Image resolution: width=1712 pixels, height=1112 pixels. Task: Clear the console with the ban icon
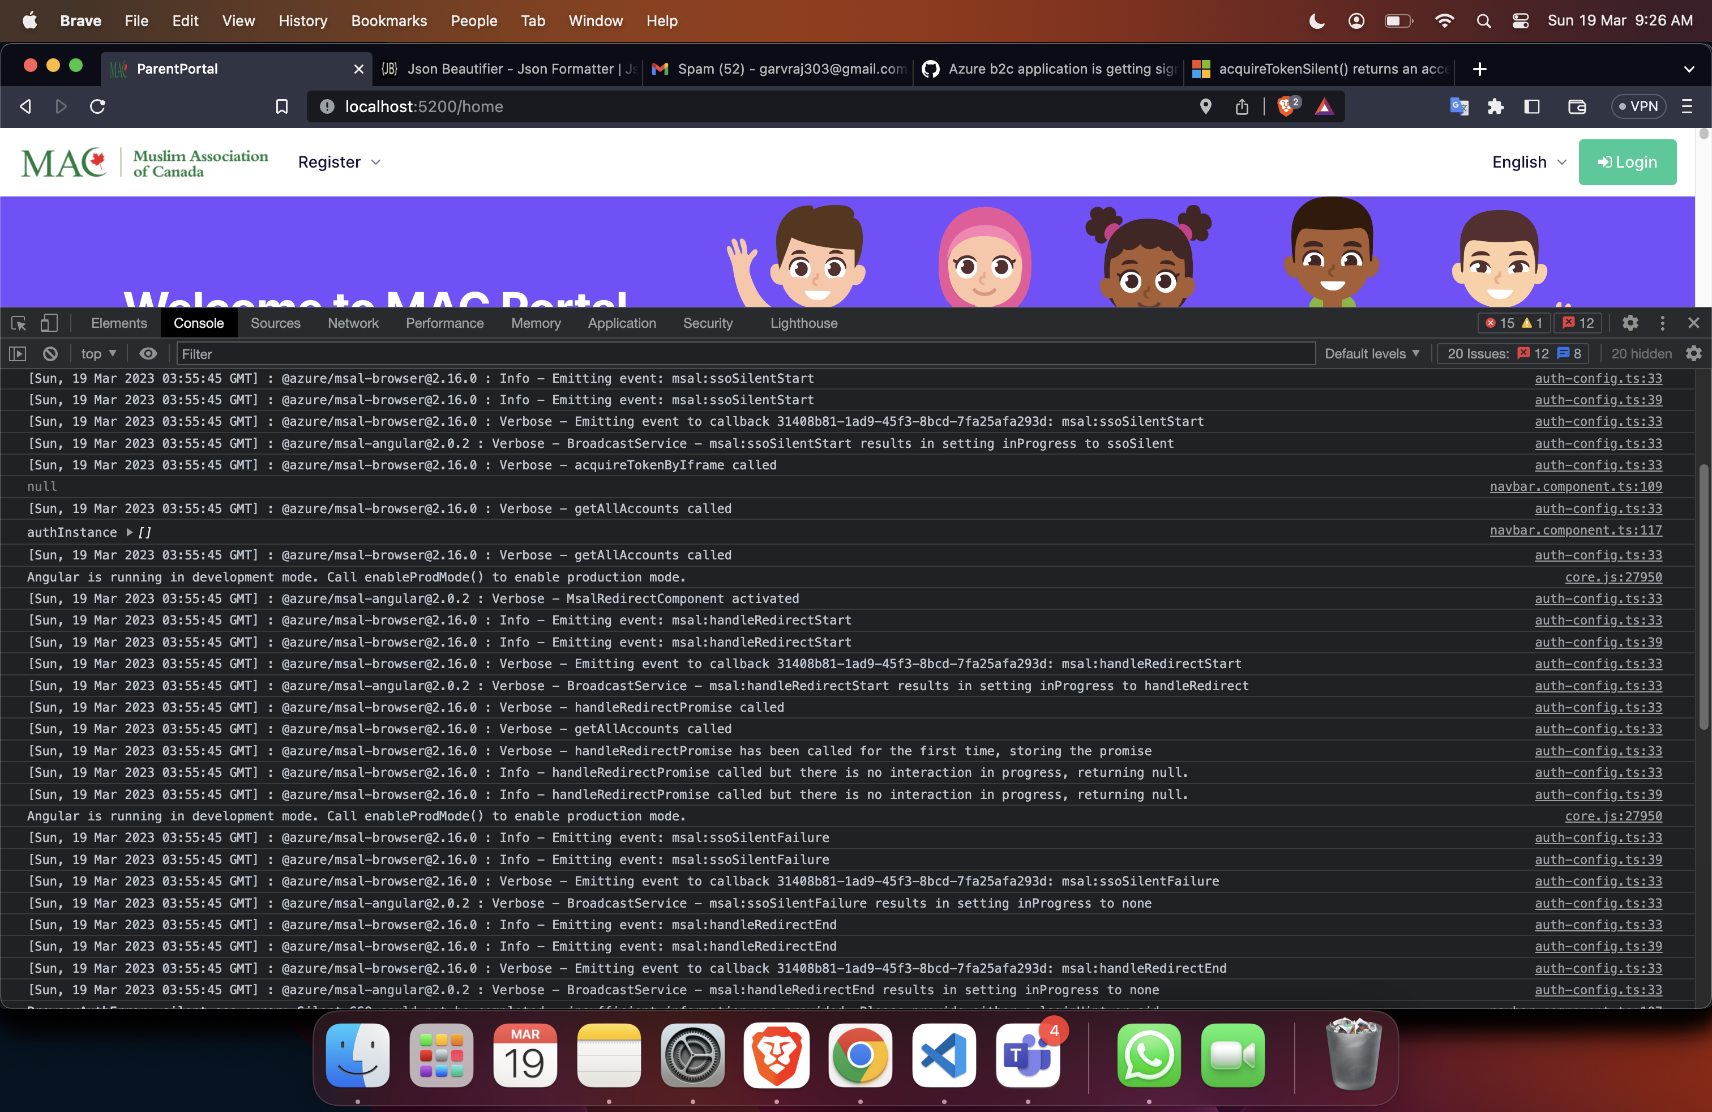[x=50, y=353]
